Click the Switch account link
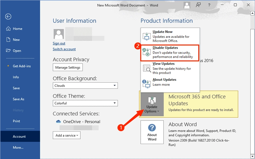Screen dimensions: 255x159 (64, 49)
